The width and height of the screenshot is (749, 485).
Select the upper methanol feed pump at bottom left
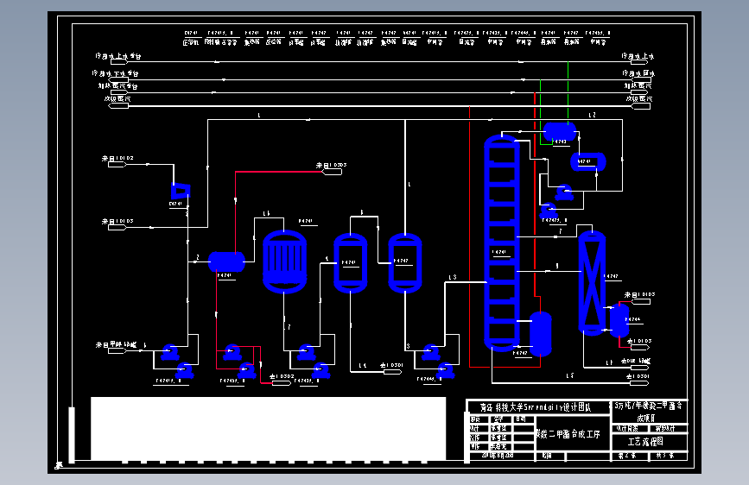(169, 353)
